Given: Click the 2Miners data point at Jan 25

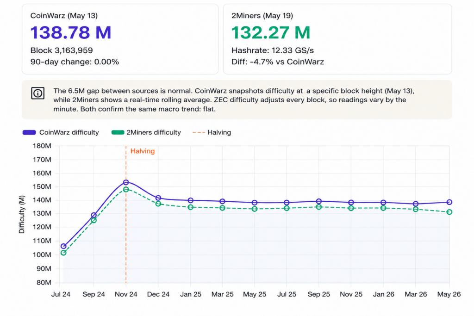Looking at the screenshot, I should pos(190,207).
